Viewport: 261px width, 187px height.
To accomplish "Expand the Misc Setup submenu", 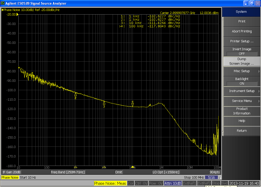I will pyautogui.click(x=242, y=71).
